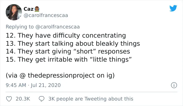183x106 pixels.
Task: Click the 9:45 AM timestamp
Action: (x=16, y=85)
